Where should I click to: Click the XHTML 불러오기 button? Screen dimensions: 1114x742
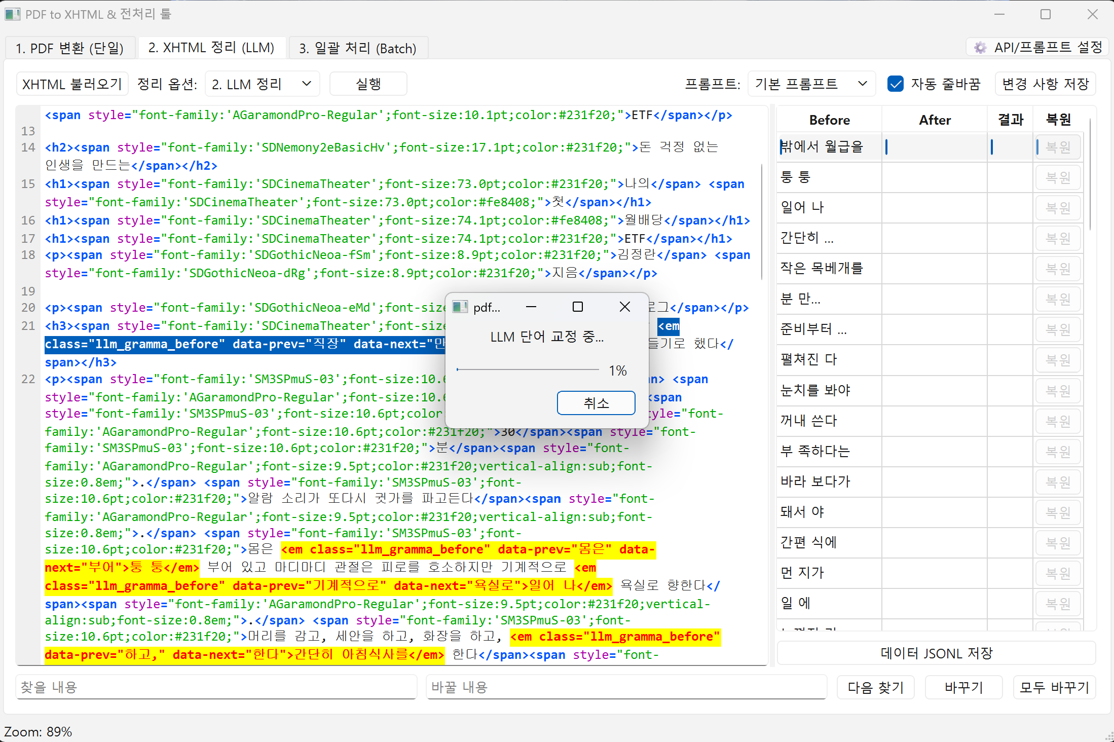[x=72, y=84]
